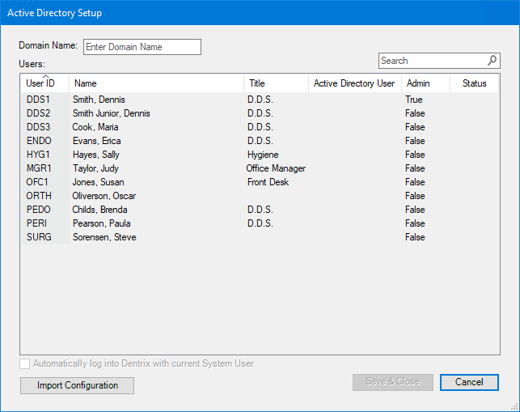Click the ENDO user ID cell
Image resolution: width=520 pixels, height=412 pixels.
click(x=39, y=141)
